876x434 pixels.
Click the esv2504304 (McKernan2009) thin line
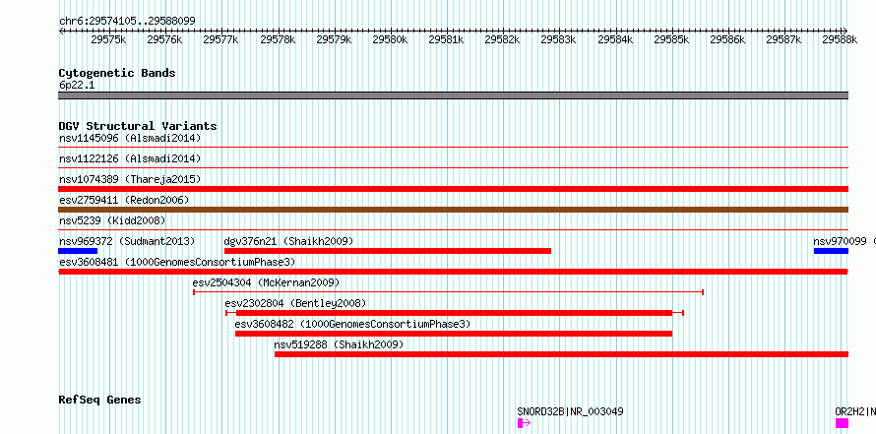448,292
